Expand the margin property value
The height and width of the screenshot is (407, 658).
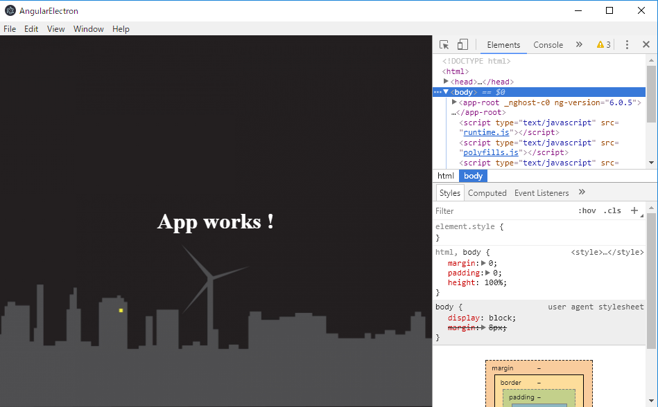tap(481, 262)
